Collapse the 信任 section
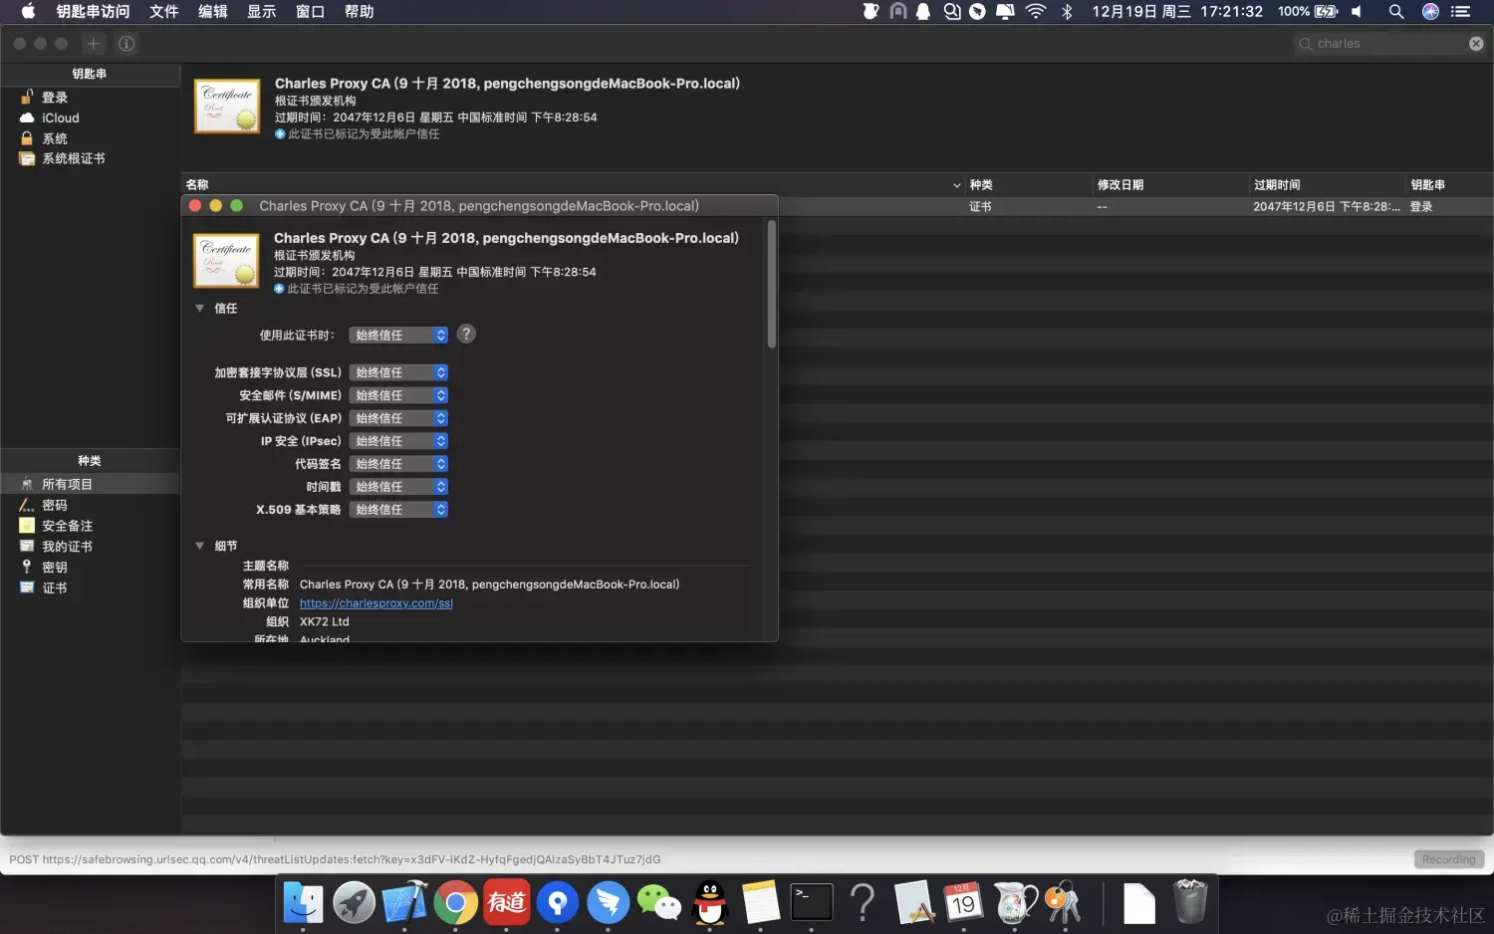This screenshot has height=934, width=1494. click(x=200, y=309)
